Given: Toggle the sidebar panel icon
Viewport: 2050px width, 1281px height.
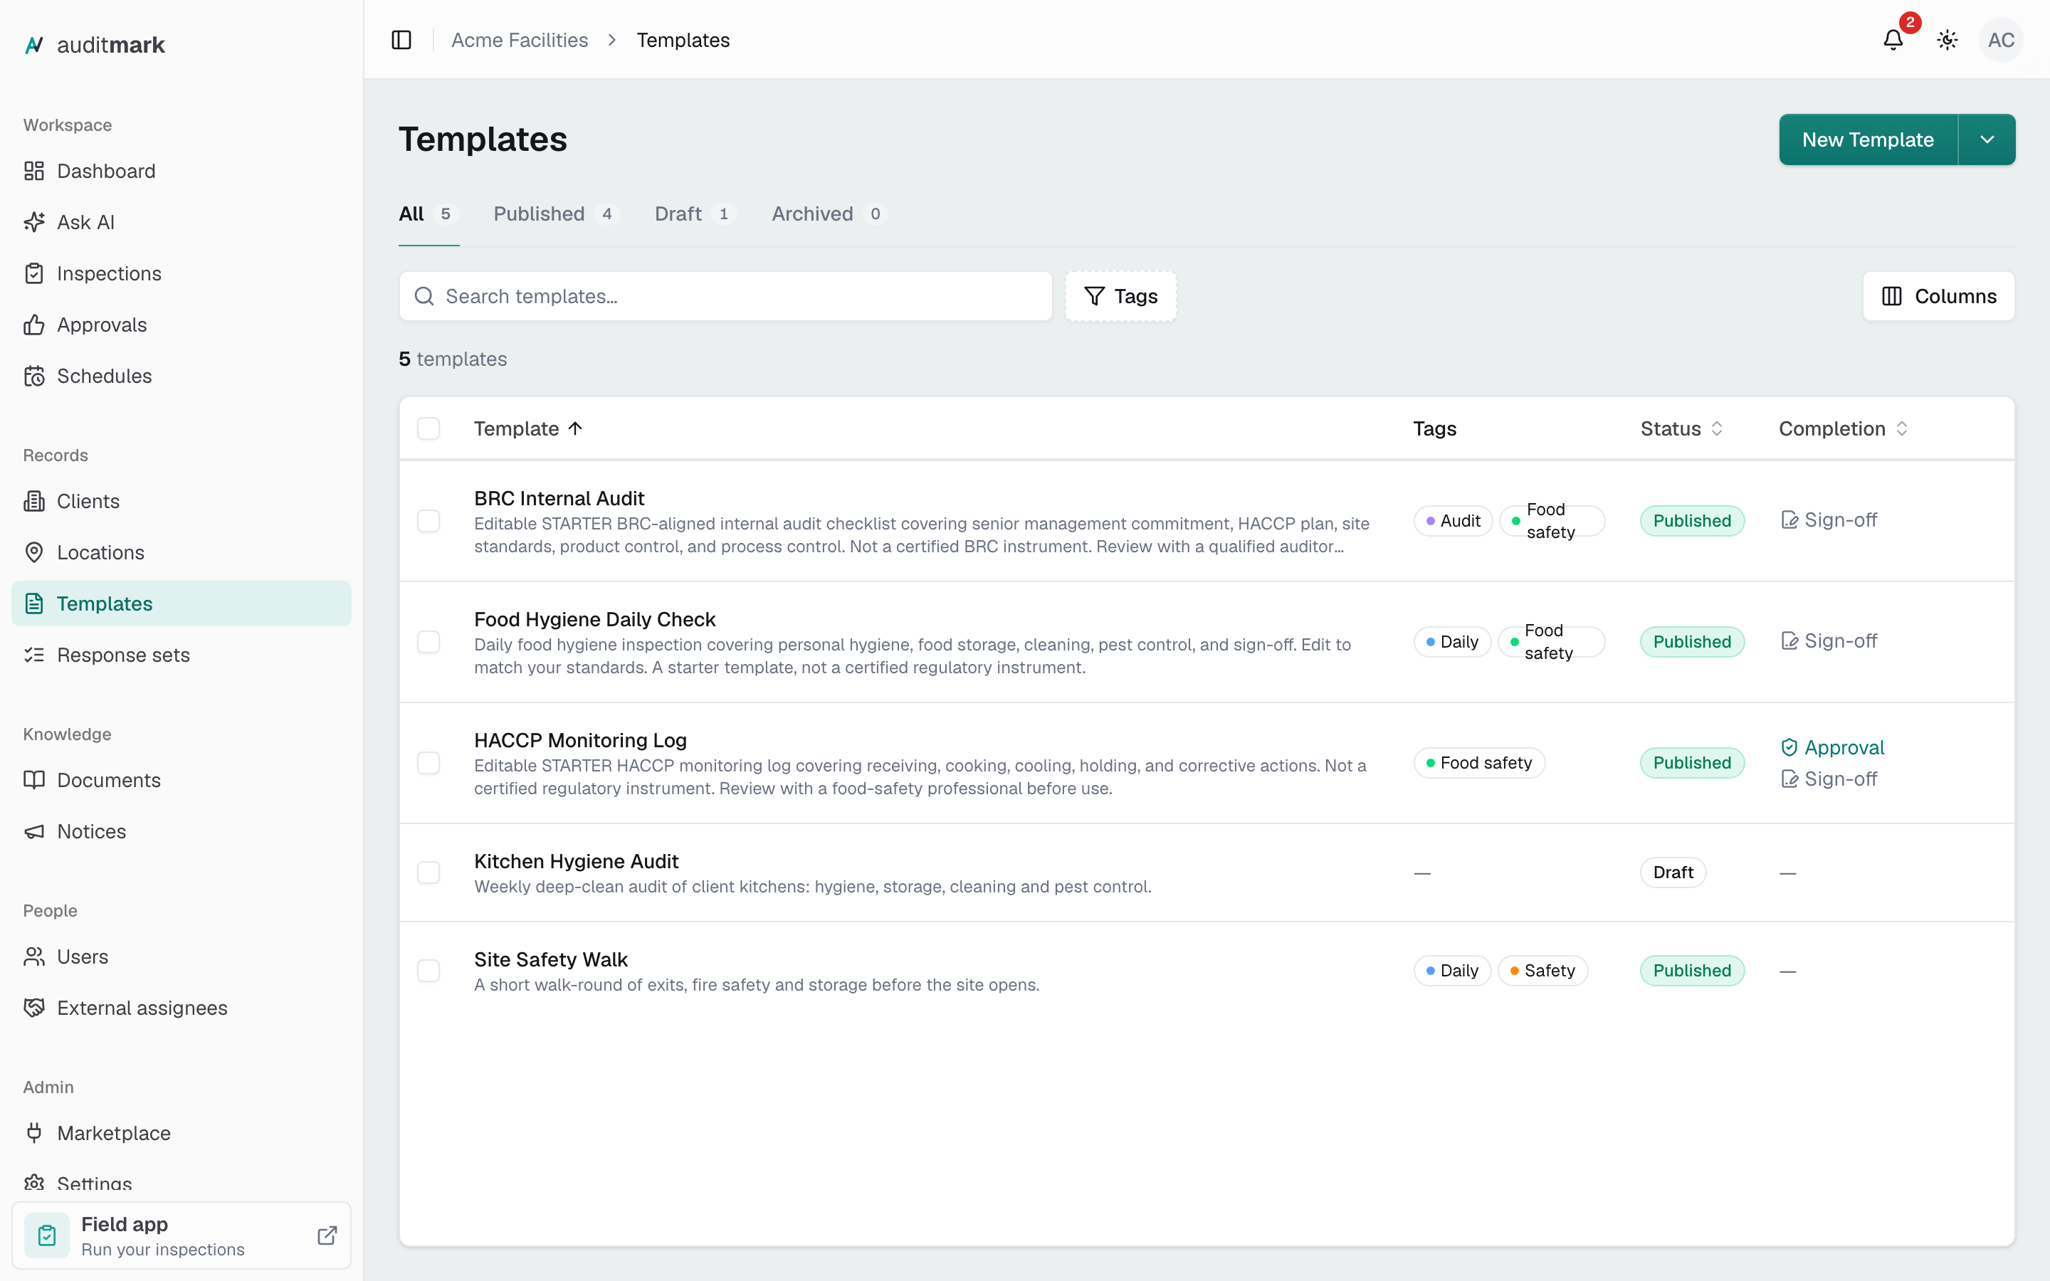Looking at the screenshot, I should pyautogui.click(x=401, y=40).
